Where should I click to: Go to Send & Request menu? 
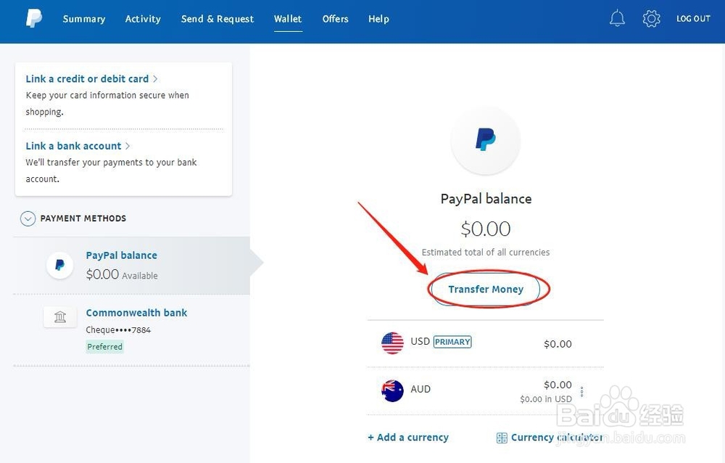click(217, 19)
